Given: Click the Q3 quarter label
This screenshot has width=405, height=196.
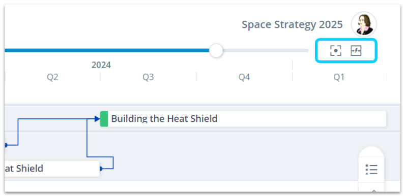Looking at the screenshot, I should pos(148,77).
